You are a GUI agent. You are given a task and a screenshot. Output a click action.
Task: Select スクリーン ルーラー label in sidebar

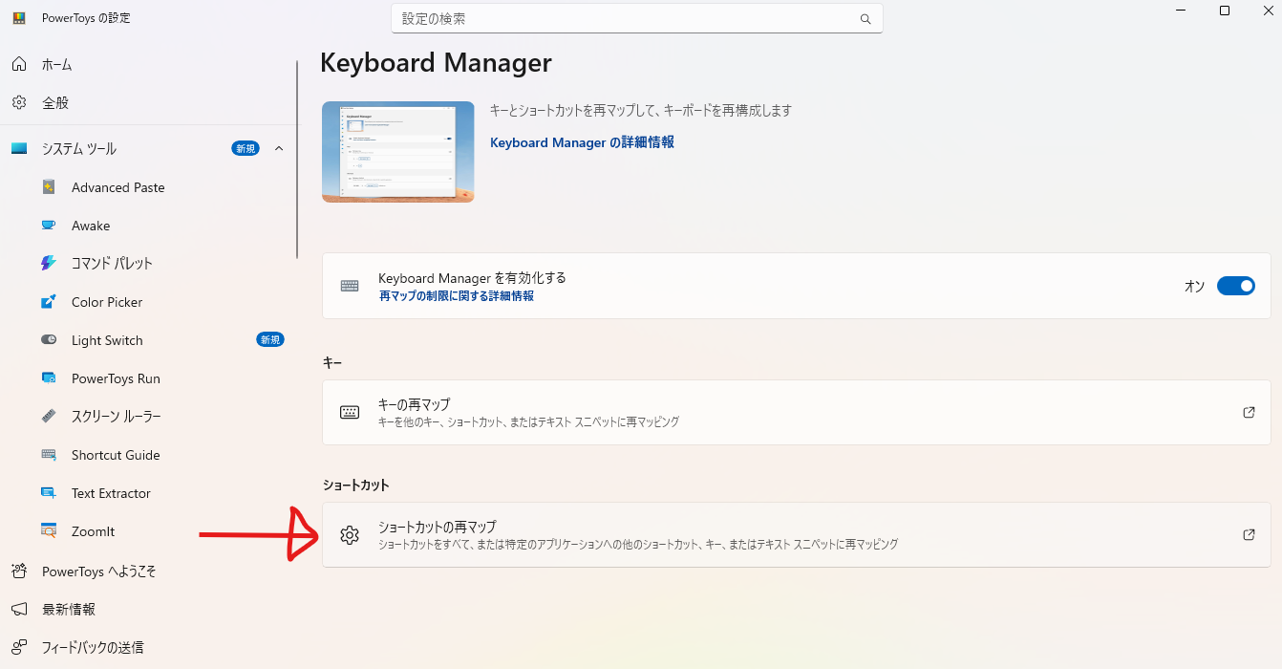(117, 417)
